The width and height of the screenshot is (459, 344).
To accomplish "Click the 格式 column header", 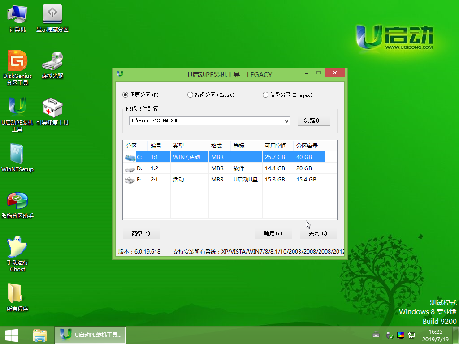I will click(220, 146).
